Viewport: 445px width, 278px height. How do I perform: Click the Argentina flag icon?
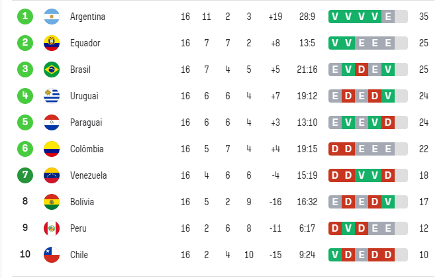52,16
